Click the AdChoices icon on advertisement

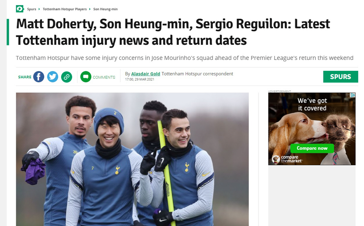click(x=353, y=95)
